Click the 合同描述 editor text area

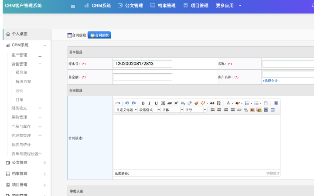coord(197,142)
